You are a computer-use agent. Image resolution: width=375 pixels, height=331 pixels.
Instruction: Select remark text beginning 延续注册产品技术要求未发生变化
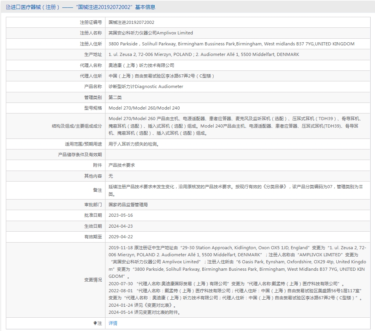coord(236,190)
